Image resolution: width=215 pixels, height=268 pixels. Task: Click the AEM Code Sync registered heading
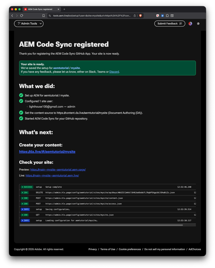(64, 44)
